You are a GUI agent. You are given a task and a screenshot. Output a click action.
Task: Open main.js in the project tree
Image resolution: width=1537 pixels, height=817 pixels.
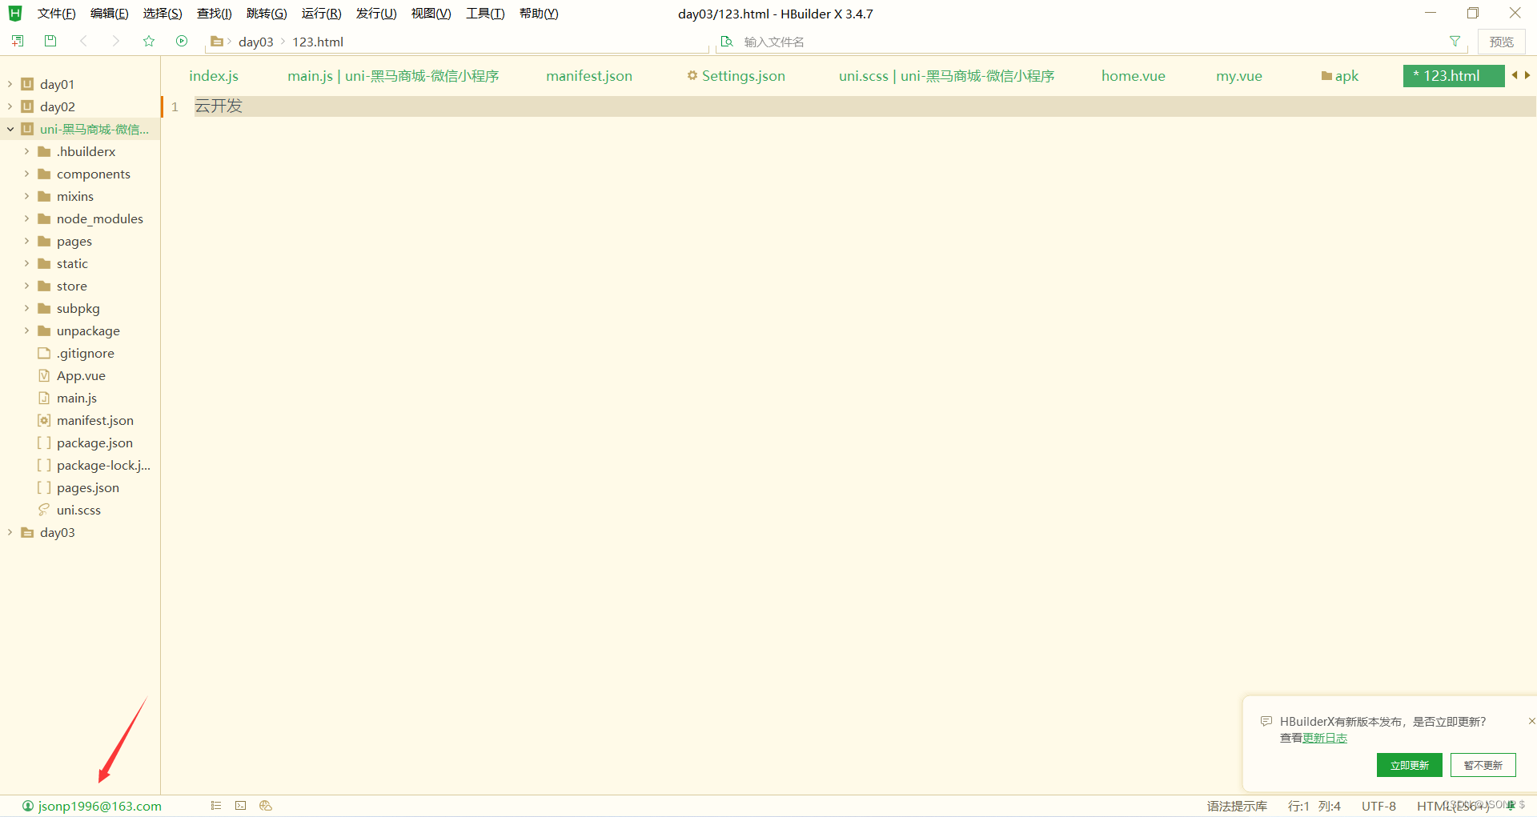point(77,398)
